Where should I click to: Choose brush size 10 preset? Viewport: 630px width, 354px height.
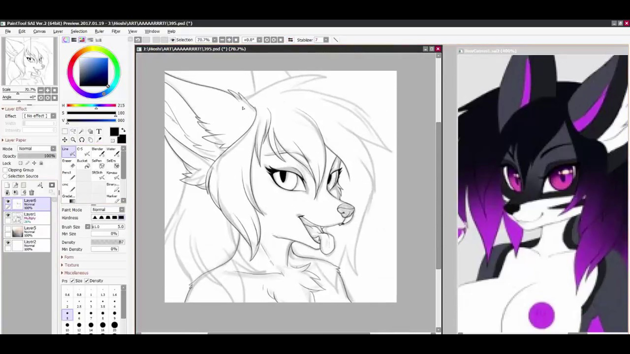[67, 326]
